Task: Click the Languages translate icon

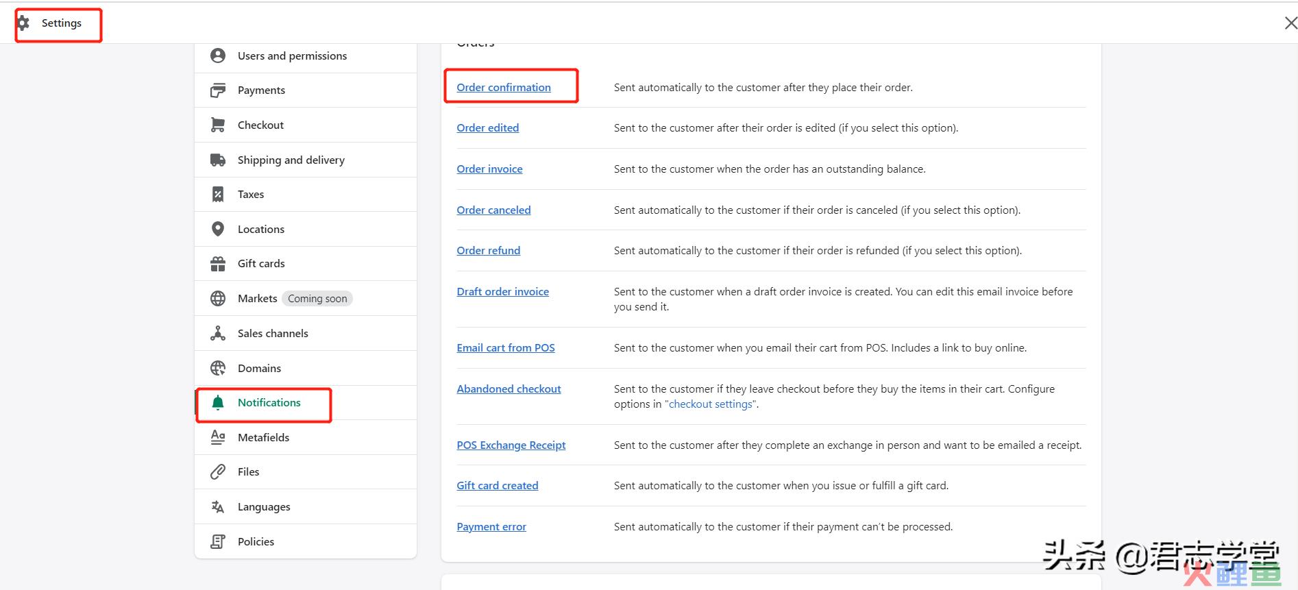Action: 218,506
